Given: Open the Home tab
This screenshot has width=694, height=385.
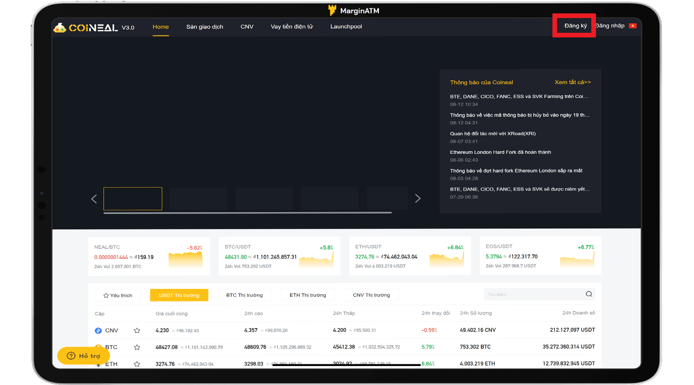Looking at the screenshot, I should point(161,27).
